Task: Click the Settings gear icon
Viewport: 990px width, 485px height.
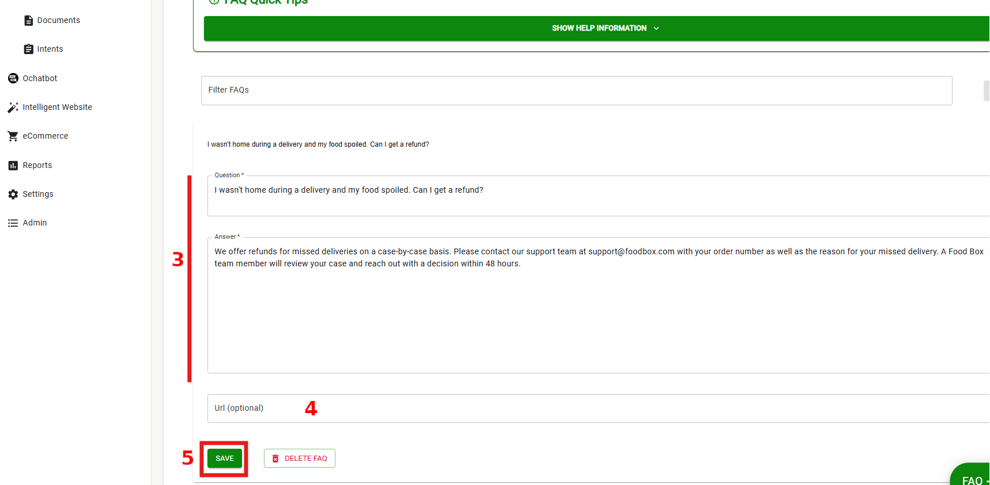Action: (13, 194)
